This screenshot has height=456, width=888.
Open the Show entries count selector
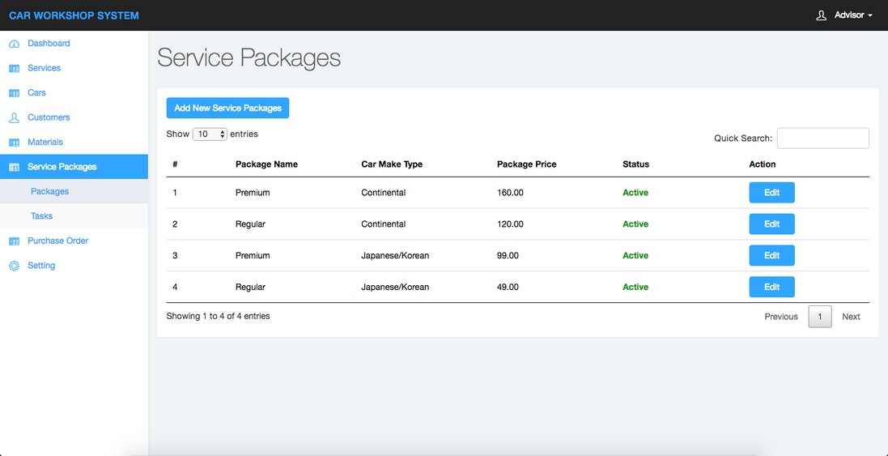210,134
